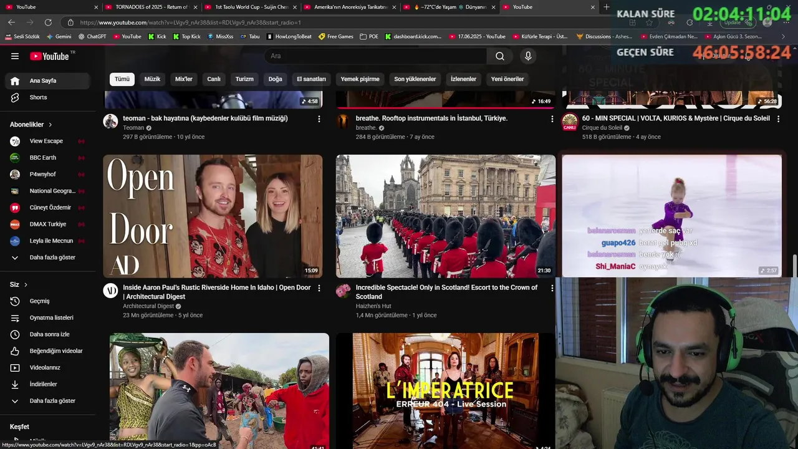Image resolution: width=798 pixels, height=449 pixels.
Task: Open teoman bak hayatına video title
Action: (205, 118)
